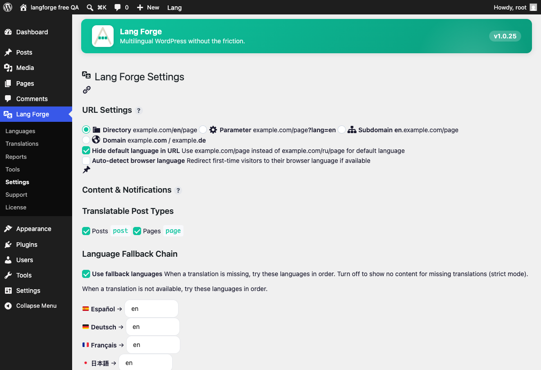The image size is (541, 370).
Task: Click the Lang item in admin bar
Action: (174, 8)
